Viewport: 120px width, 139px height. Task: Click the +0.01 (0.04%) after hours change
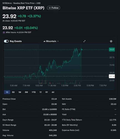tap(26, 28)
